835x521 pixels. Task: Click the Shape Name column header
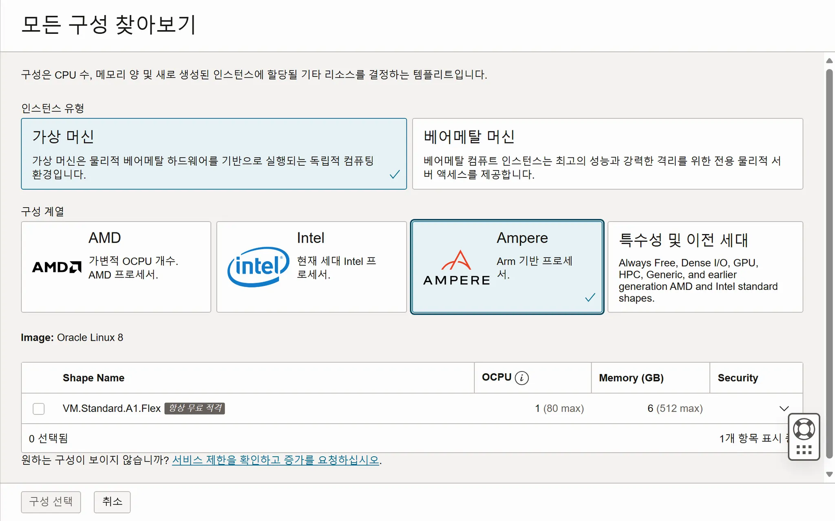tap(93, 378)
